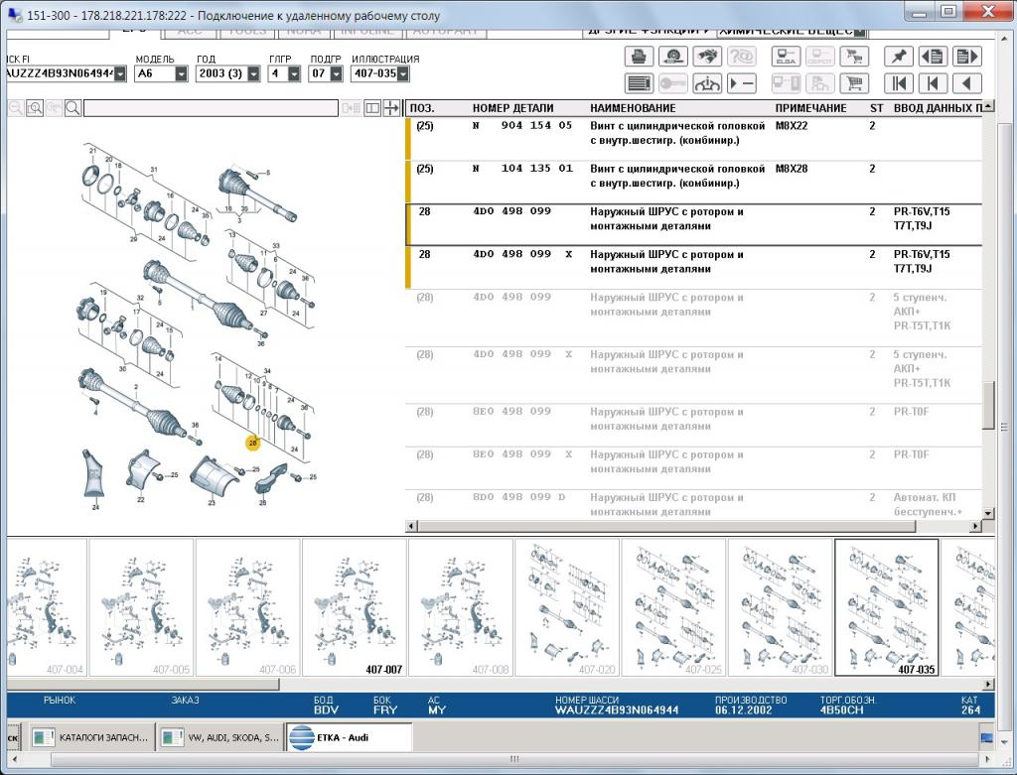Select thumbnail 407-008
Image resolution: width=1017 pixels, height=775 pixels.
click(461, 607)
